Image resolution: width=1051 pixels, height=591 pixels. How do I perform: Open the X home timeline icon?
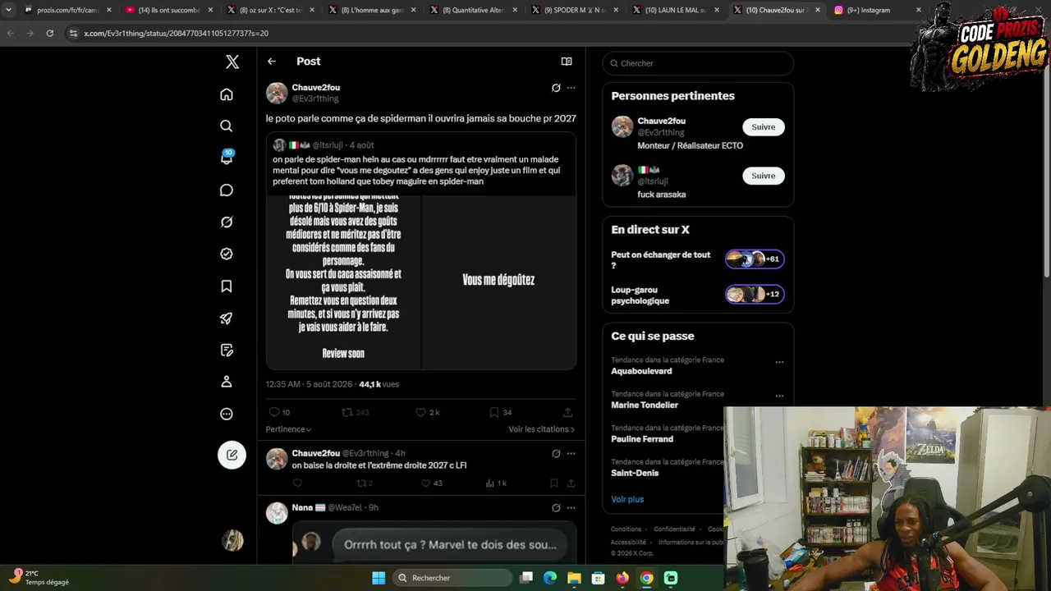point(227,94)
